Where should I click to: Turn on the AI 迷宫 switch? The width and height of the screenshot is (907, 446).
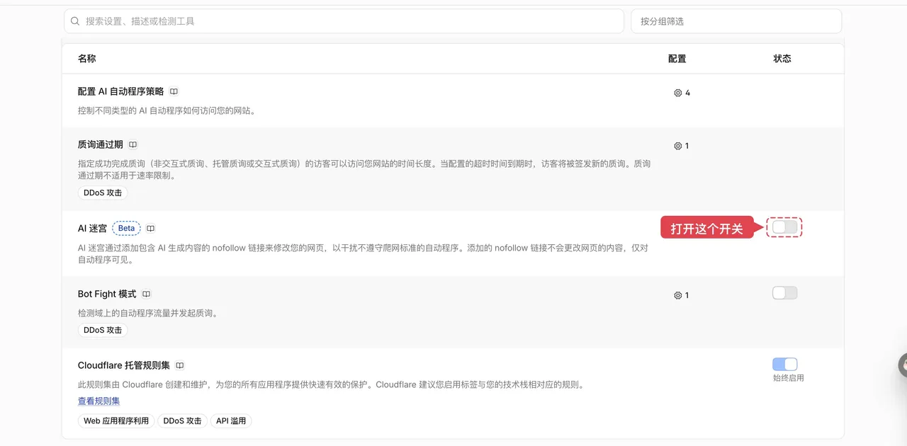click(x=784, y=227)
